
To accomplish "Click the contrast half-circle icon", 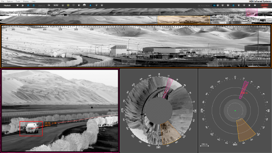I will 79,5.
